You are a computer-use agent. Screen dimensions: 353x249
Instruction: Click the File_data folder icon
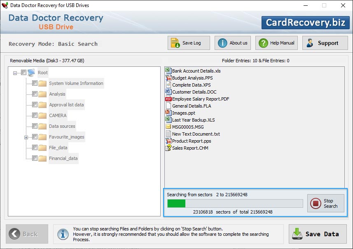pyautogui.click(x=42, y=148)
